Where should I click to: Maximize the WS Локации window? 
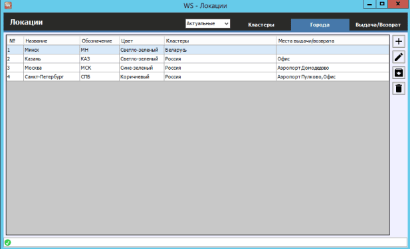click(x=382, y=4)
